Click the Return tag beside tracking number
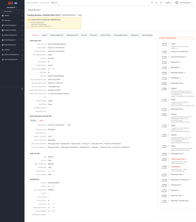Viewport: 196px width, 222px height. click(80, 15)
